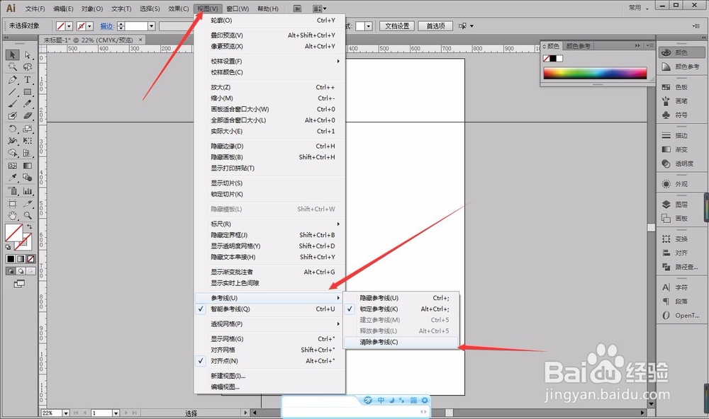
Task: Select the Pen tool
Action: (11, 79)
